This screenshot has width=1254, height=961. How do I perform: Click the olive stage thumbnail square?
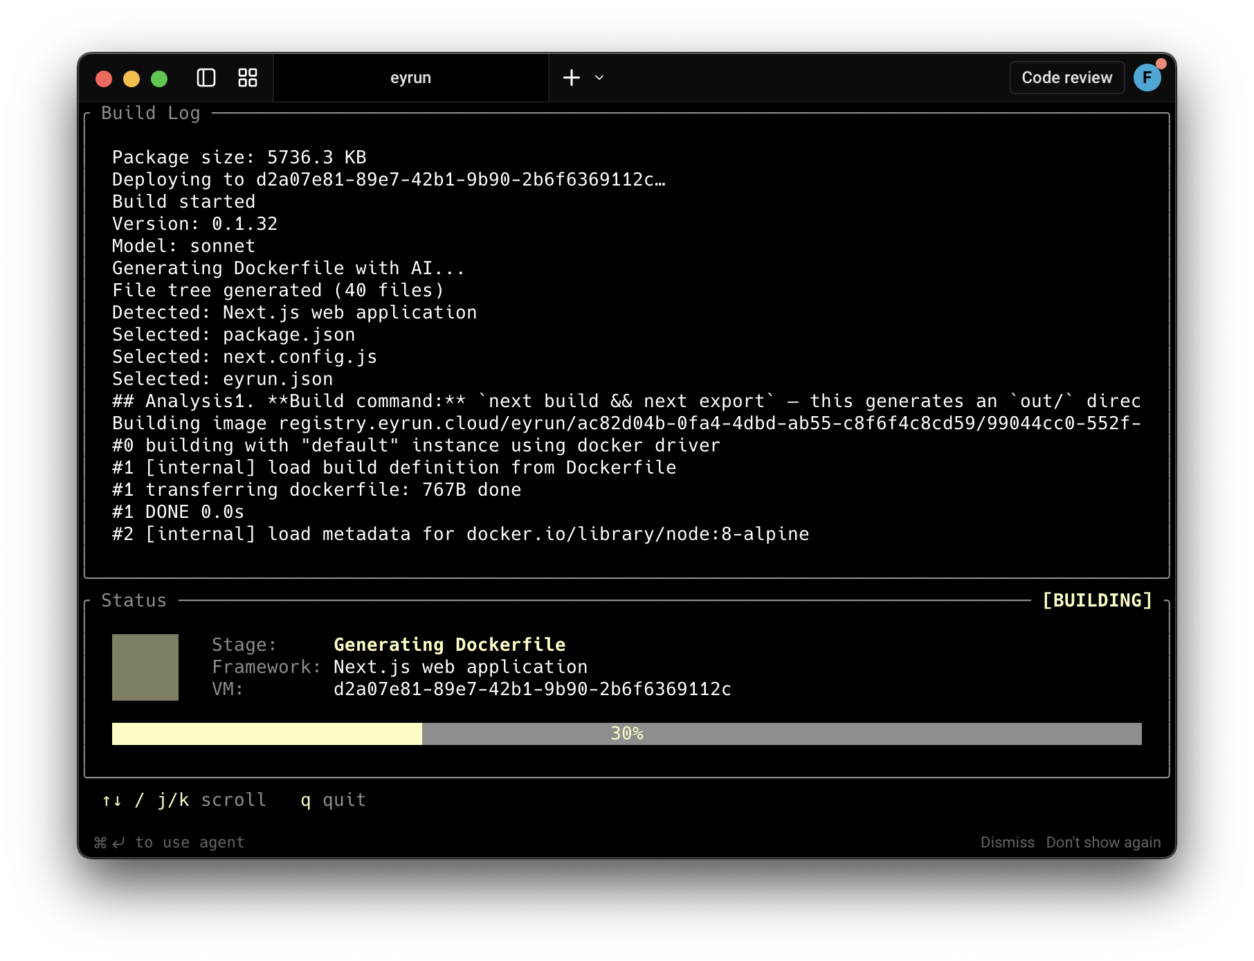[145, 667]
